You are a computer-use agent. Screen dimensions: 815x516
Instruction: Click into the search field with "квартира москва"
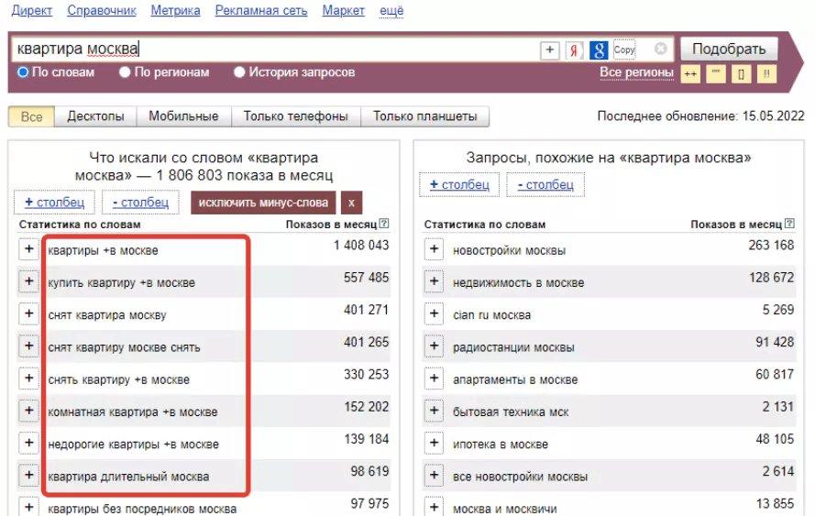tap(275, 49)
